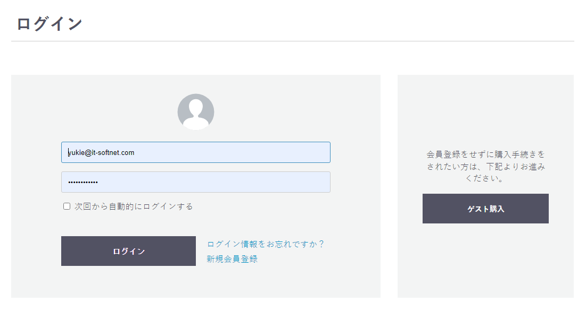Click the question mark ending the forgot-login link
Image resolution: width=586 pixels, height=311 pixels.
tap(321, 244)
